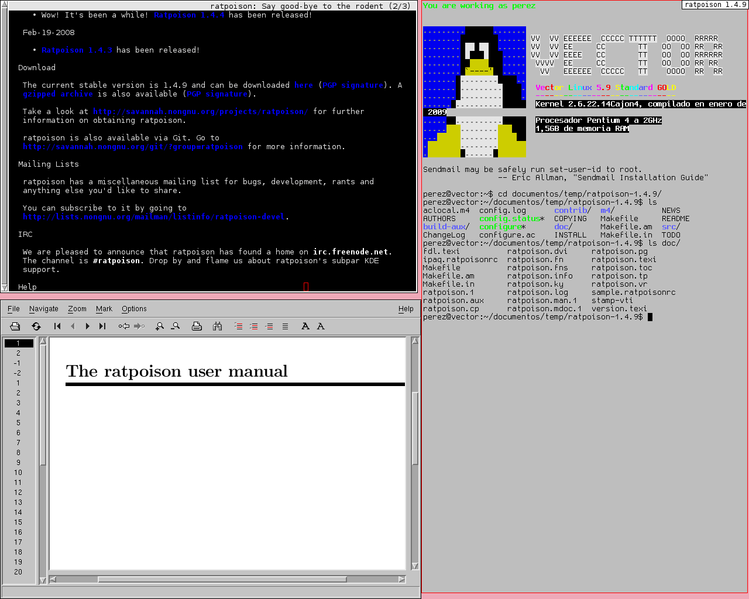Screen dimensions: 749x599
Task: Open find with the binoculars icon
Action: coord(218,326)
